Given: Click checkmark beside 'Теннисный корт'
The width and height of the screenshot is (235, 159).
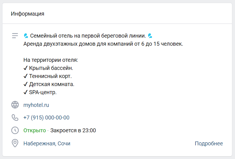Looking at the screenshot, I should coord(26,76).
